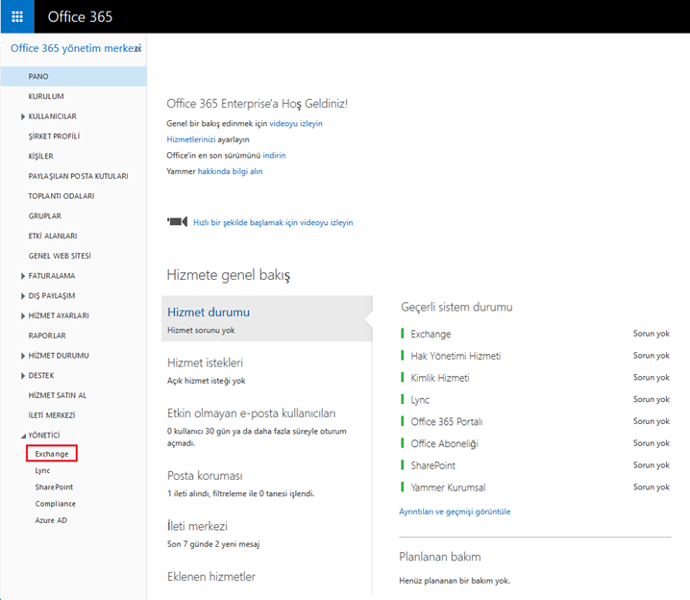Image resolution: width=690 pixels, height=600 pixels.
Task: Click 'Ayrıntıları ve geçmişi görüntüle' link
Action: pyautogui.click(x=455, y=512)
